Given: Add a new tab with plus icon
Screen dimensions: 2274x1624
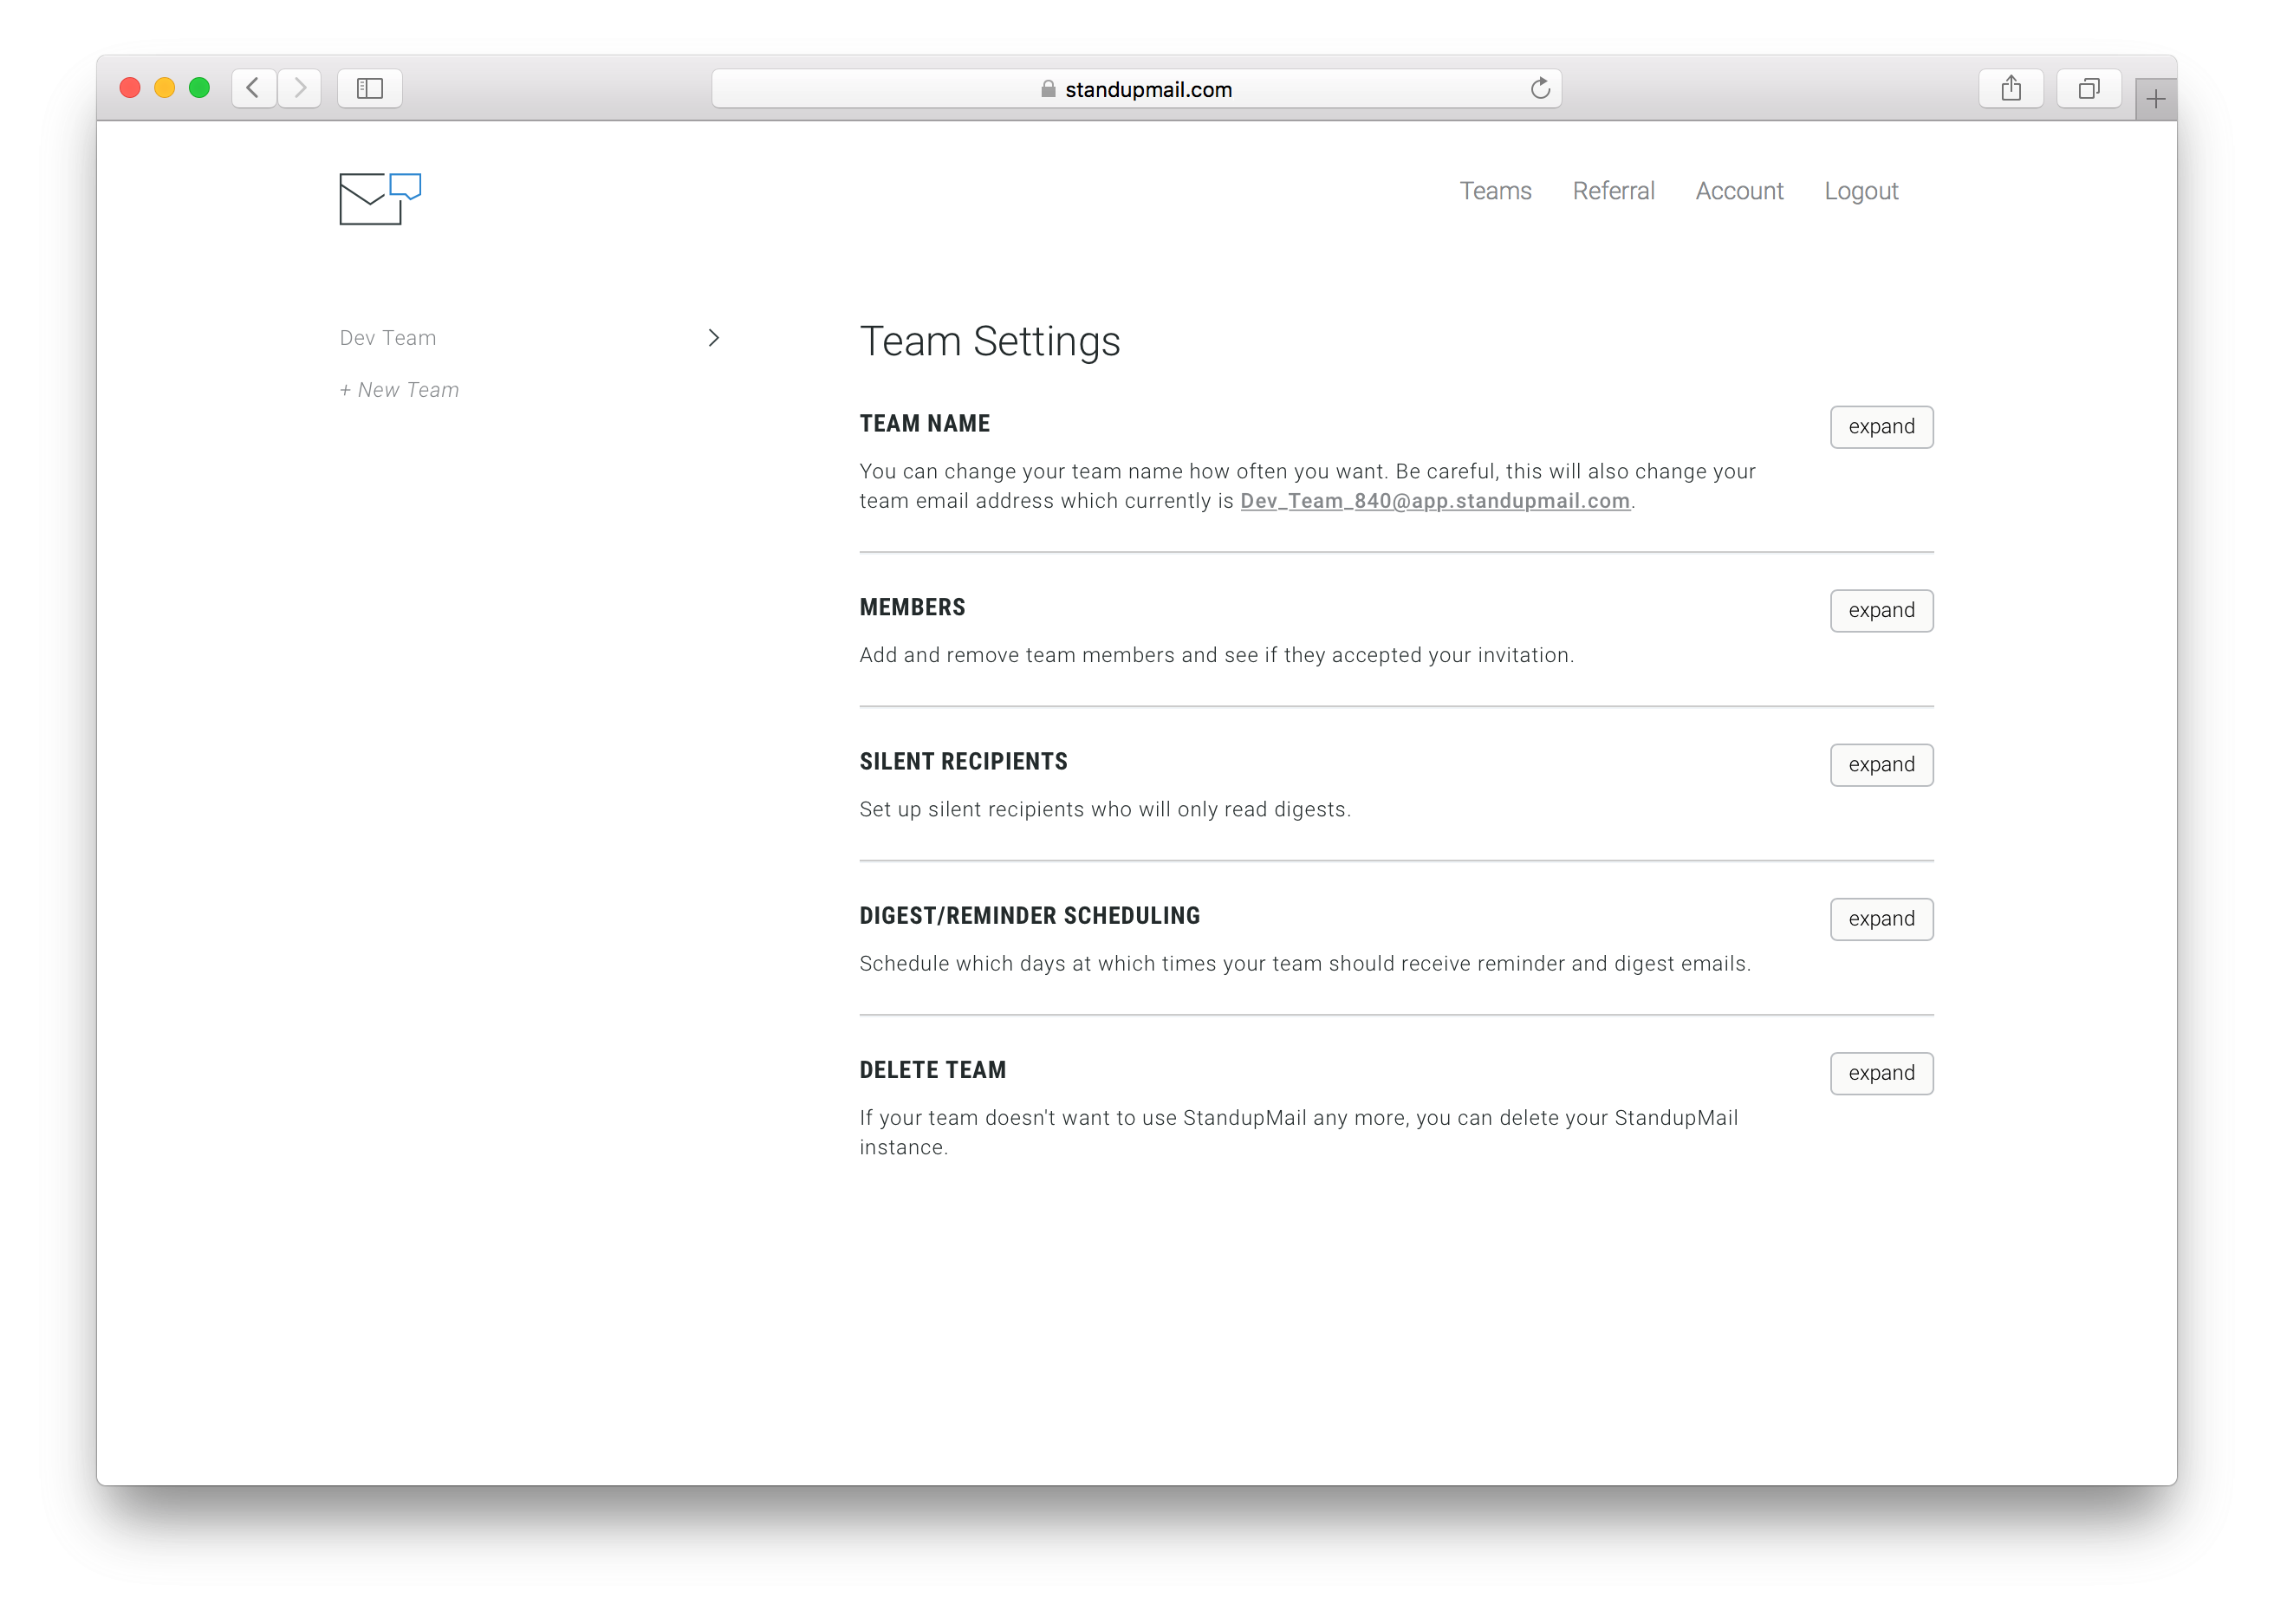Looking at the screenshot, I should pyautogui.click(x=2155, y=99).
